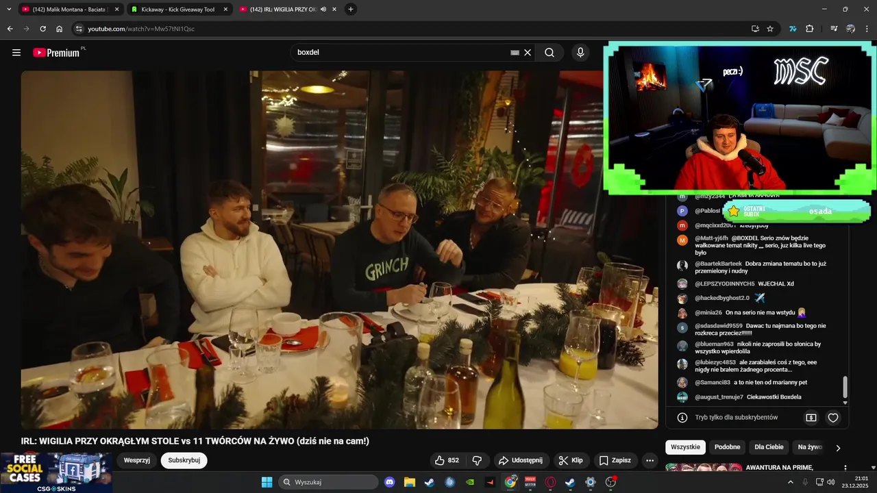Open the 7TV extension icon
877x493 pixels.
tap(793, 29)
